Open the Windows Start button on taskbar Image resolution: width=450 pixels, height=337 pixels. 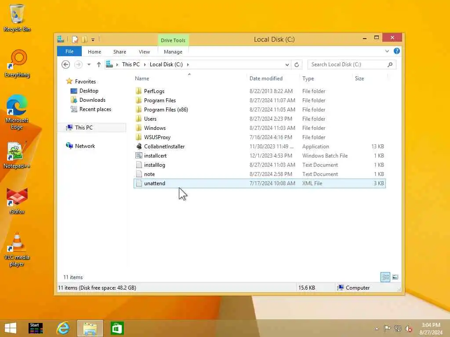point(11,328)
